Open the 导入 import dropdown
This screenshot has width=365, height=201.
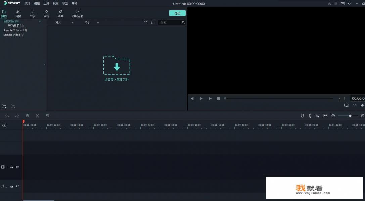point(64,22)
